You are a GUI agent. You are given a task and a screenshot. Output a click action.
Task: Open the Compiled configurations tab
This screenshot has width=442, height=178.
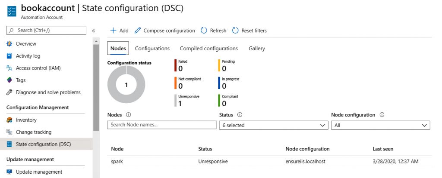pyautogui.click(x=208, y=49)
